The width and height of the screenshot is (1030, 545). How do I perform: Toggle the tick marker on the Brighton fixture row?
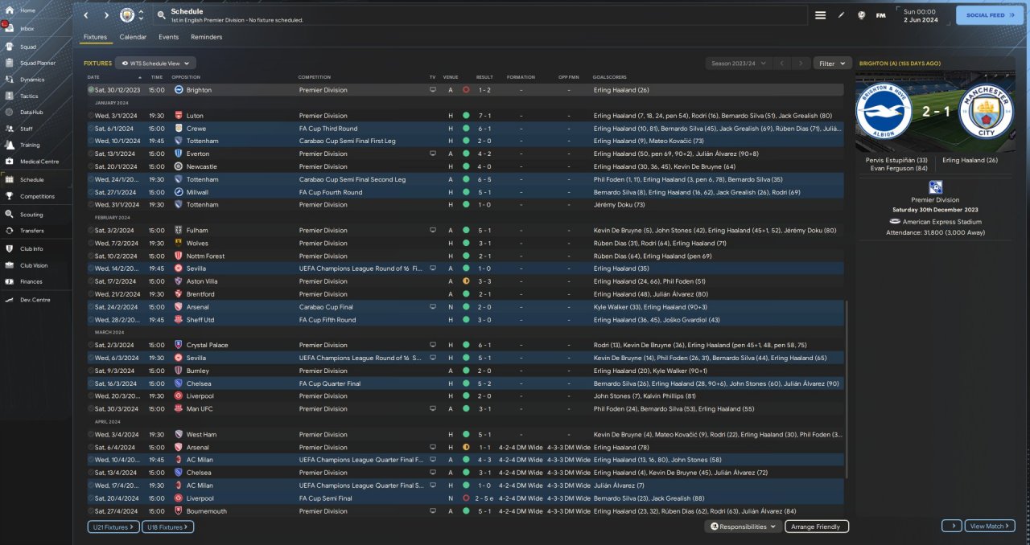(x=91, y=90)
